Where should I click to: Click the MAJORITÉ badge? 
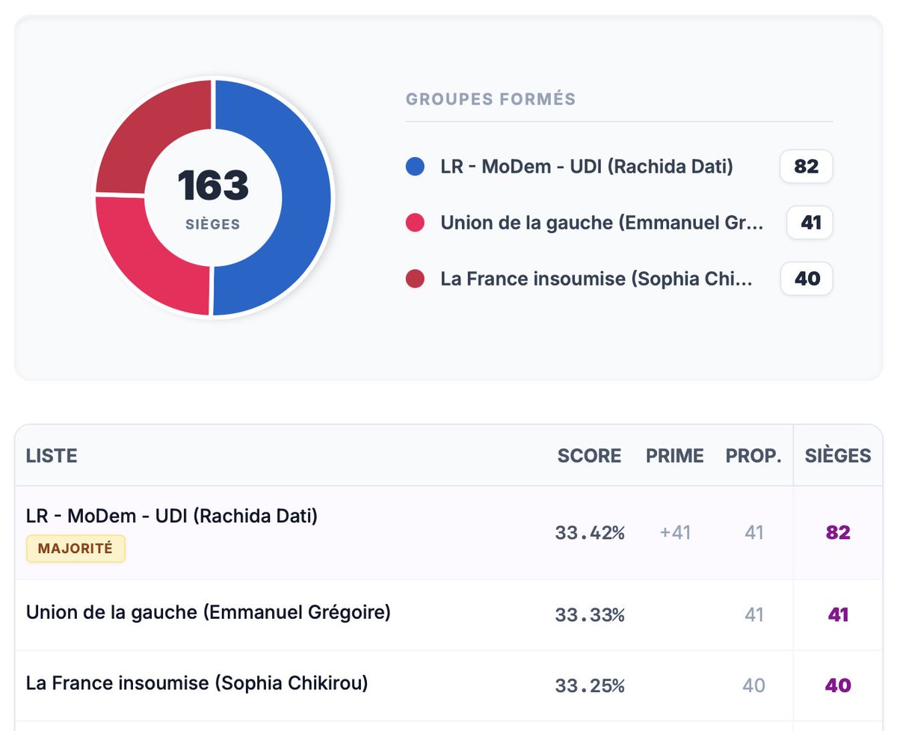pos(75,549)
